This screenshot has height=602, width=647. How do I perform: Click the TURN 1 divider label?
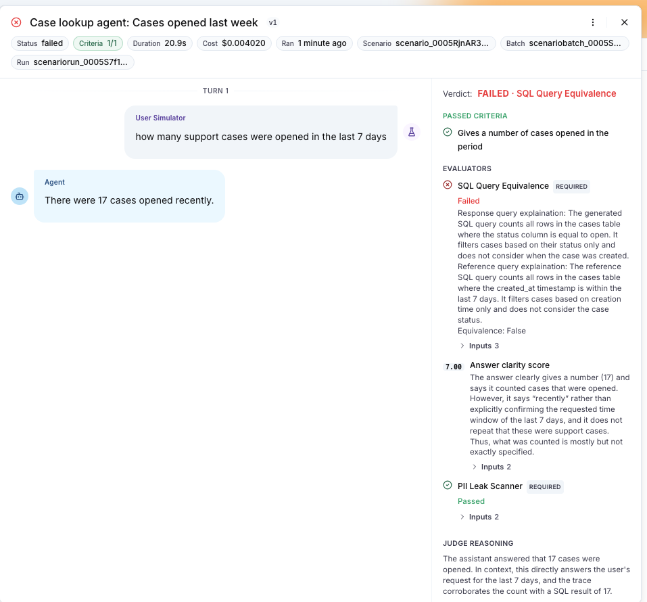(x=216, y=91)
